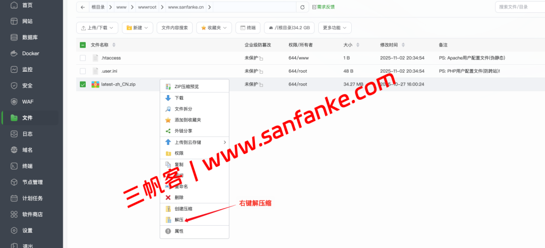Click the latest-zh_CN.zip archive icon
Viewport: 545px width, 248px height.
[95, 84]
